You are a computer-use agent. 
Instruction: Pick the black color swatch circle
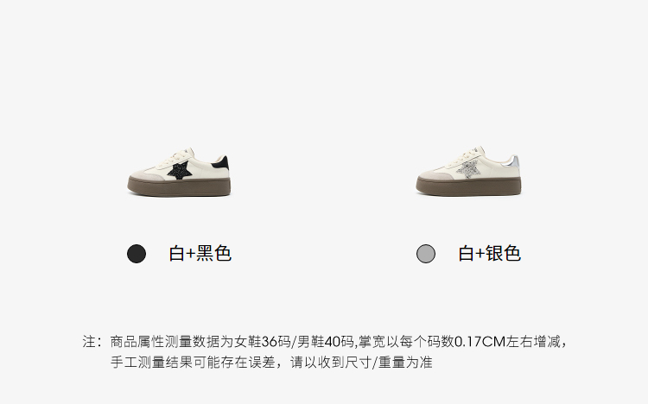[x=137, y=254]
